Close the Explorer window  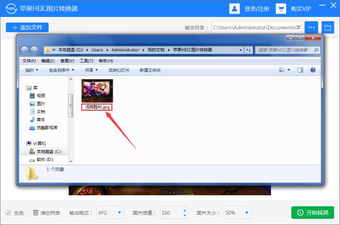313,38
